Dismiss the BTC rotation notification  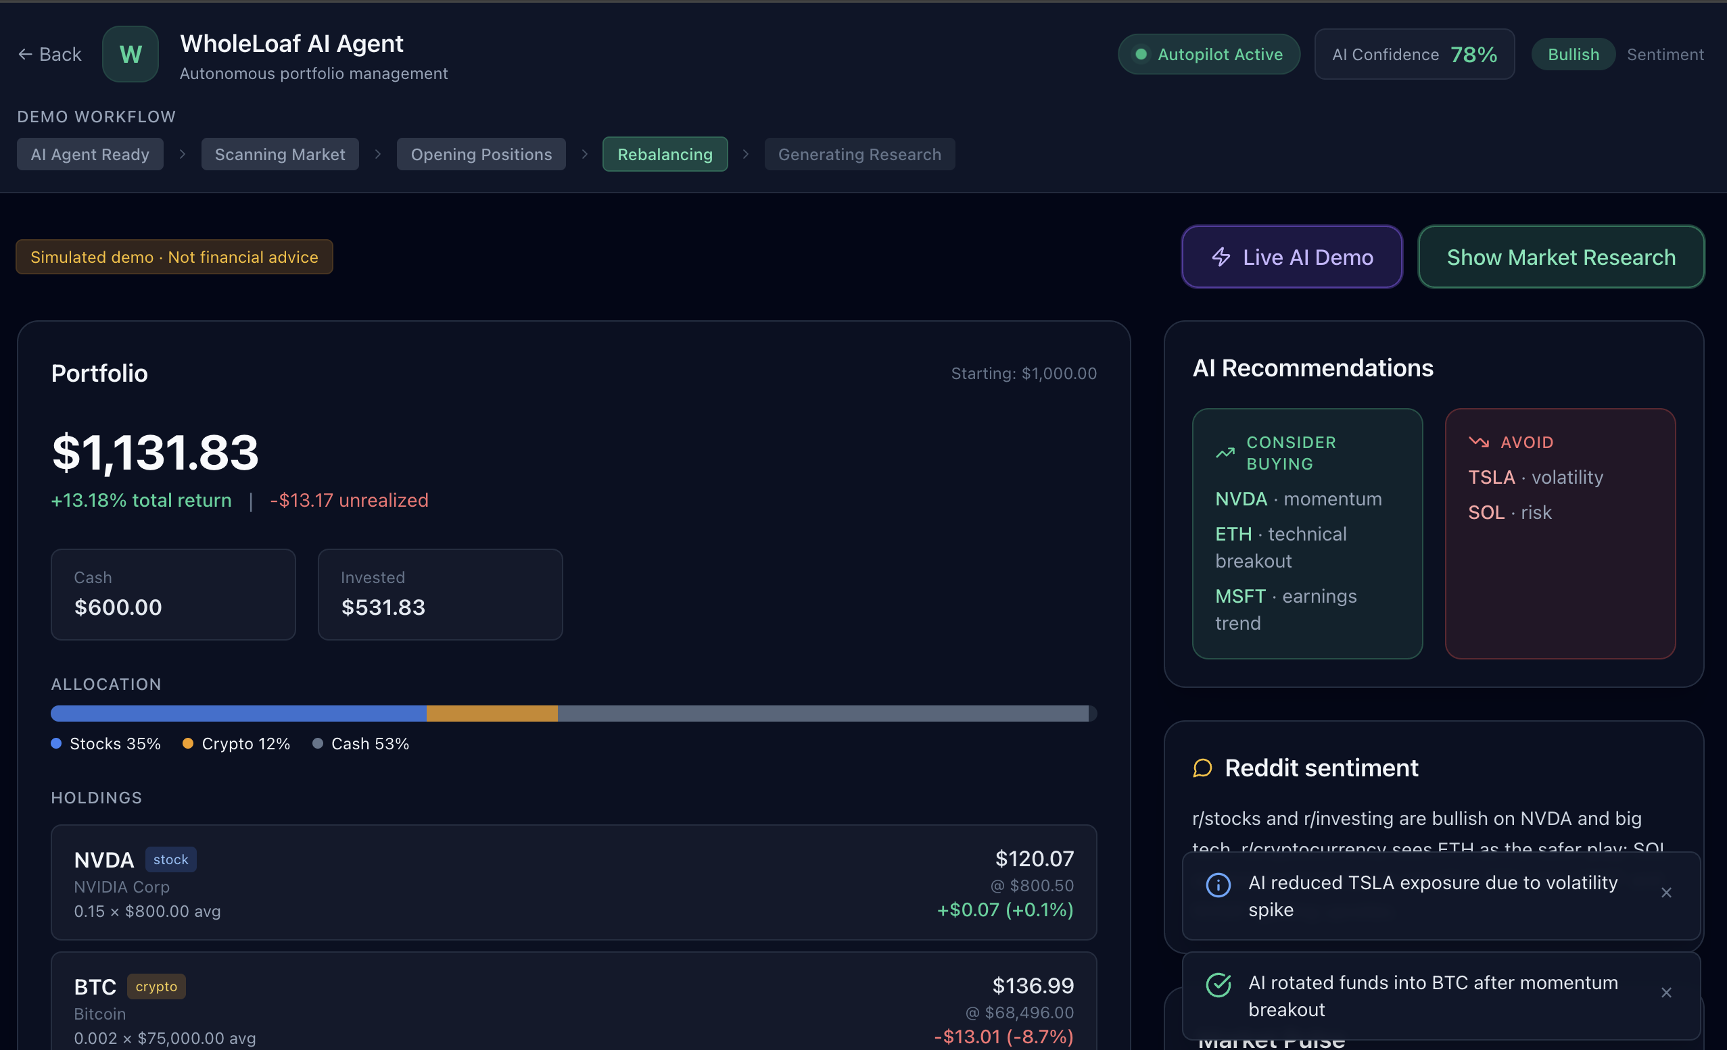1666,993
